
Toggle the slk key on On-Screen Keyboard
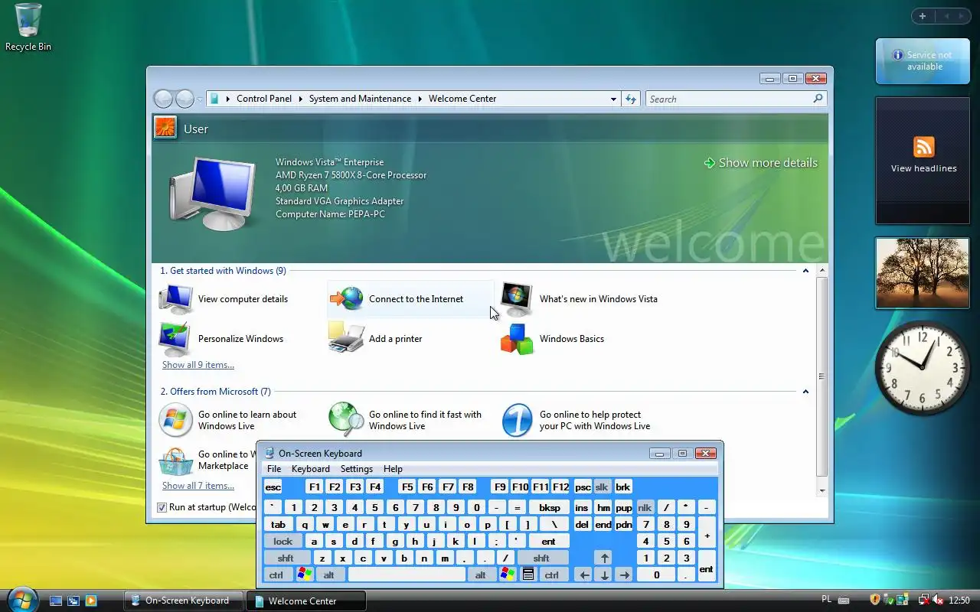point(602,487)
